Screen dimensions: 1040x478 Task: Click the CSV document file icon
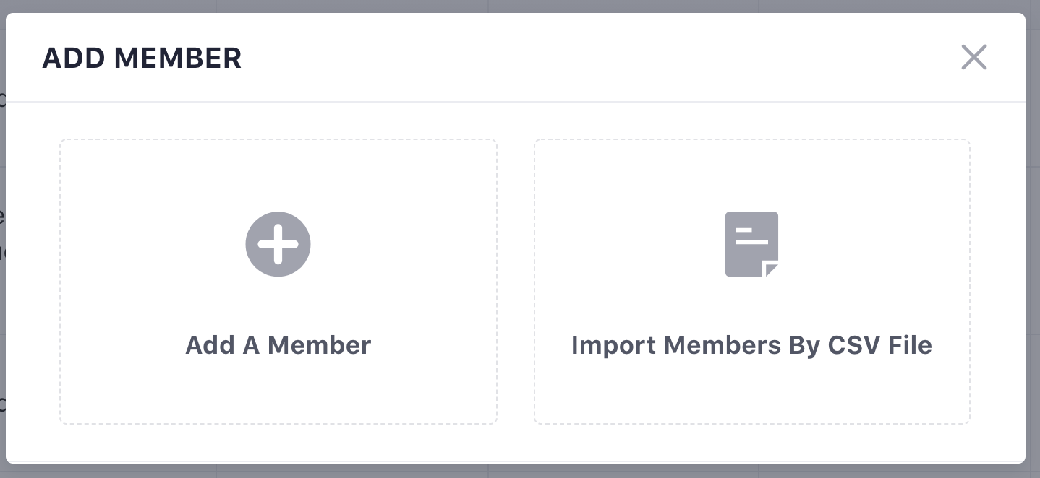point(751,244)
